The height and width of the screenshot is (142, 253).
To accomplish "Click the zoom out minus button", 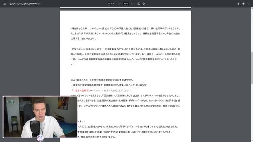I will pyautogui.click(x=120, y=4).
